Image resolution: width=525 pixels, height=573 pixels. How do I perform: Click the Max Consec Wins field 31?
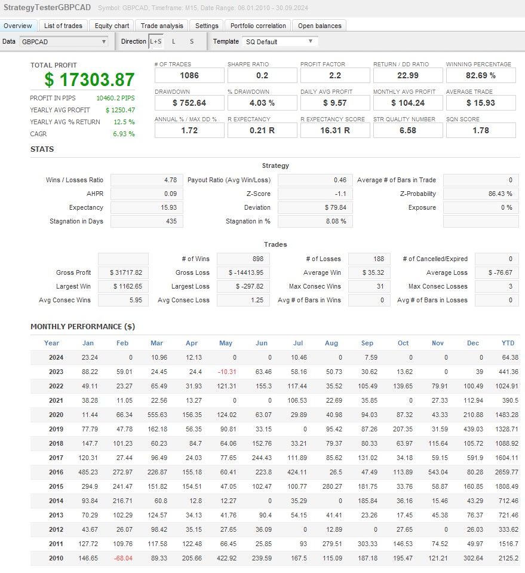[x=369, y=287]
